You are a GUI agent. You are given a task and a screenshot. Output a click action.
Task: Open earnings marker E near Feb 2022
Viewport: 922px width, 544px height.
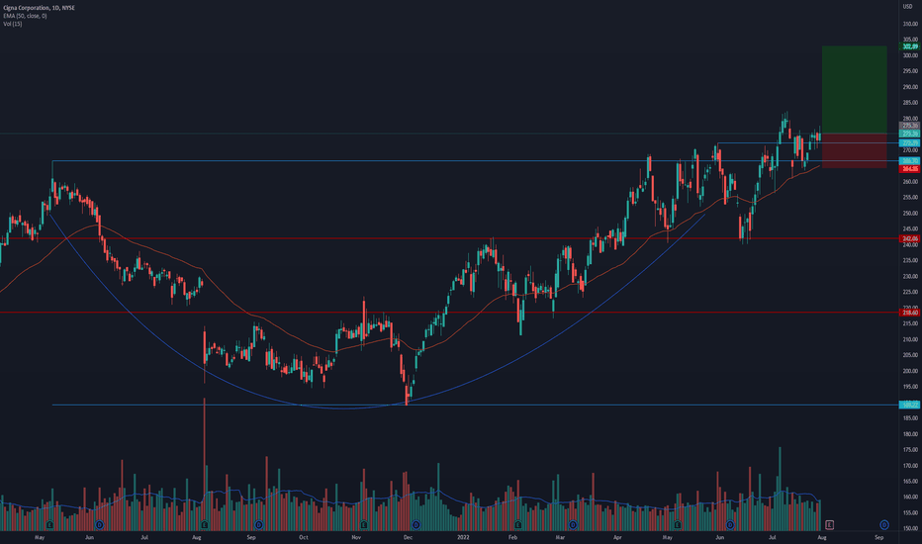click(518, 524)
